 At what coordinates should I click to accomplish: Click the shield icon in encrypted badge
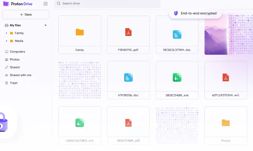point(176,13)
